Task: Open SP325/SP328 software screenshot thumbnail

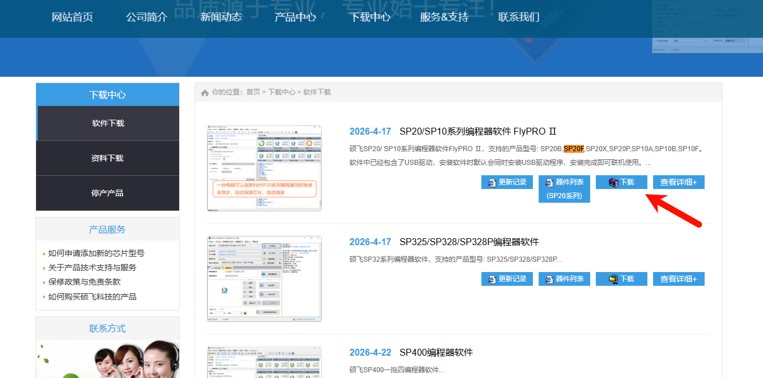Action: [264, 279]
